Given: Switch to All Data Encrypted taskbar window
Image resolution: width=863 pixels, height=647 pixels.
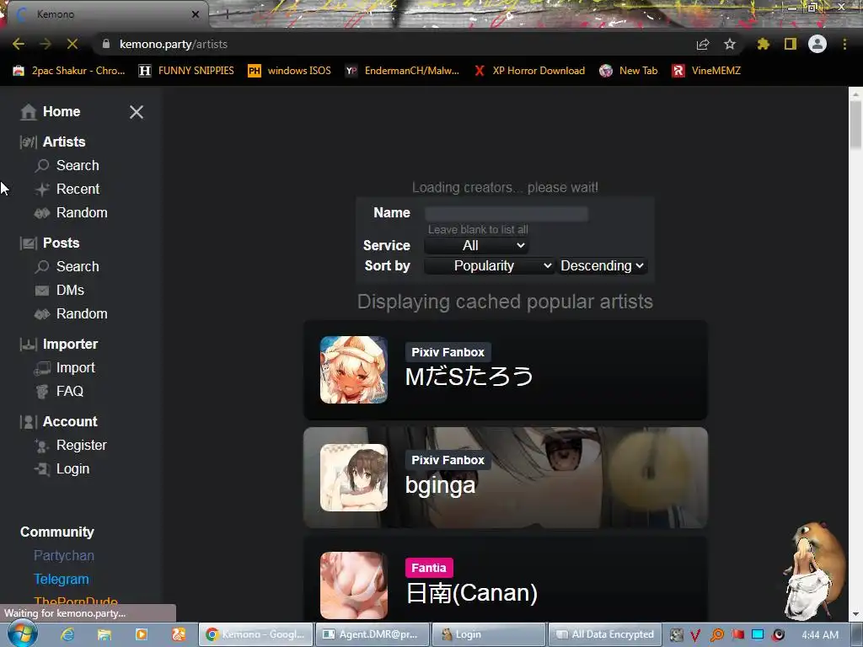Looking at the screenshot, I should [x=603, y=634].
